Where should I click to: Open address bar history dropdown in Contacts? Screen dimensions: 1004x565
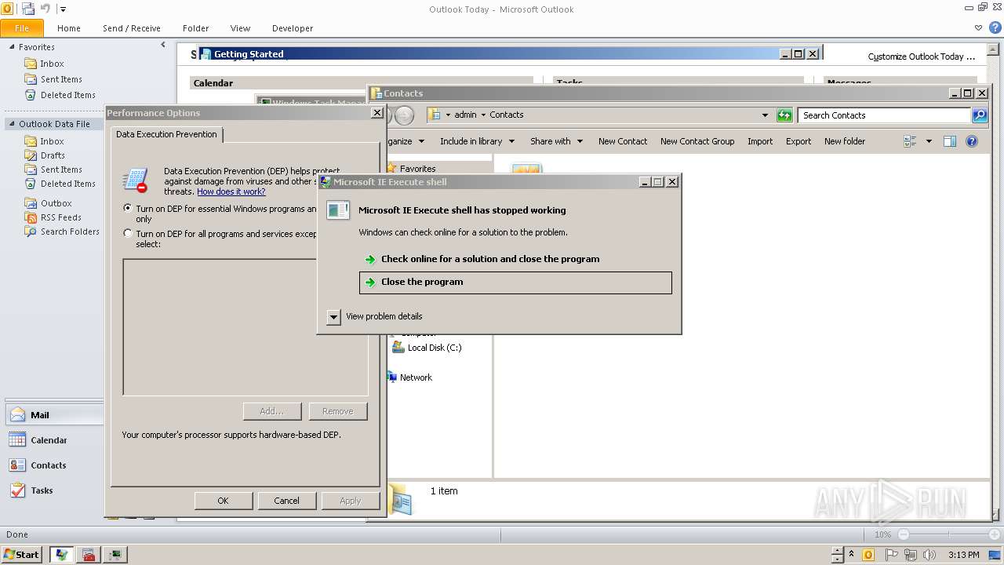click(766, 115)
